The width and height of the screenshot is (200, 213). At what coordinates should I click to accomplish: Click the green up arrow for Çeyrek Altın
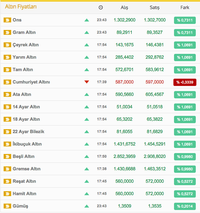click(x=87, y=45)
